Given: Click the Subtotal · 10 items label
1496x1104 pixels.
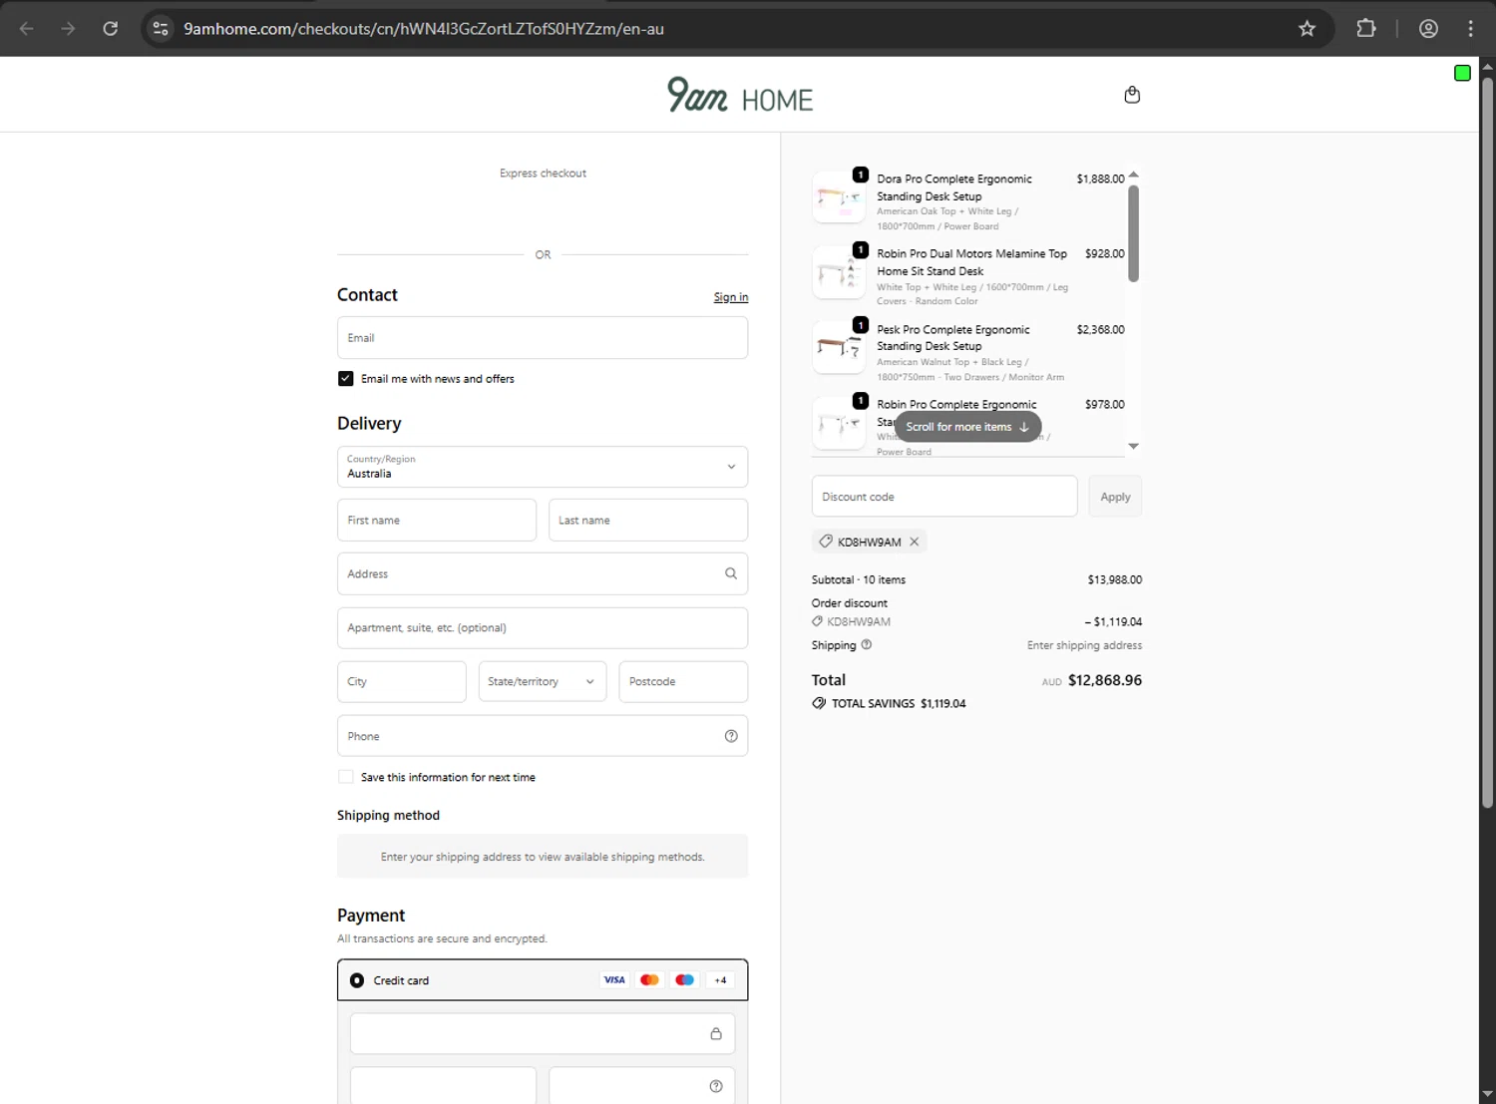Looking at the screenshot, I should tap(859, 579).
